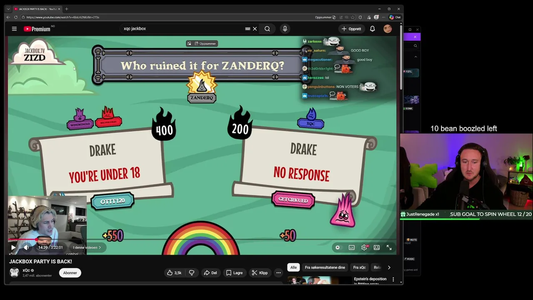
Task: Open browser profile avatar in toolbar
Action: pyautogui.click(x=376, y=17)
